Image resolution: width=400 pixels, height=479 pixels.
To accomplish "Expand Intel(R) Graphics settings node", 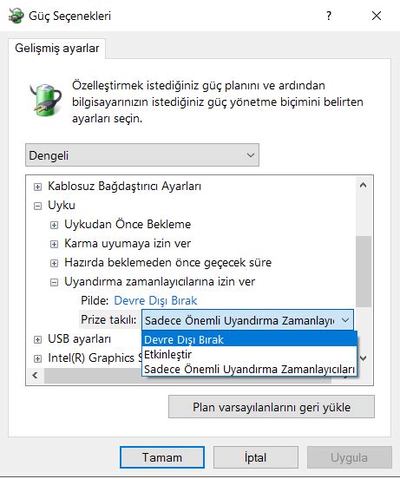I will pyautogui.click(x=37, y=358).
